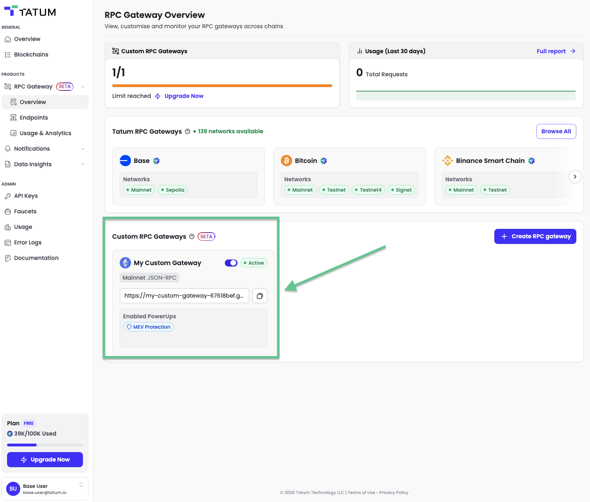This screenshot has width=590, height=502.
Task: Copy the custom gateway URL
Action: (x=260, y=296)
